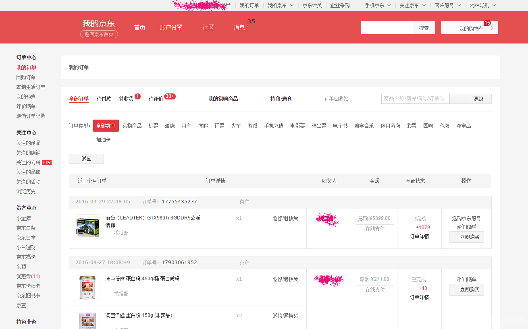
Task: Click the GTX980Ti graphics card thumbnail
Action: click(87, 227)
